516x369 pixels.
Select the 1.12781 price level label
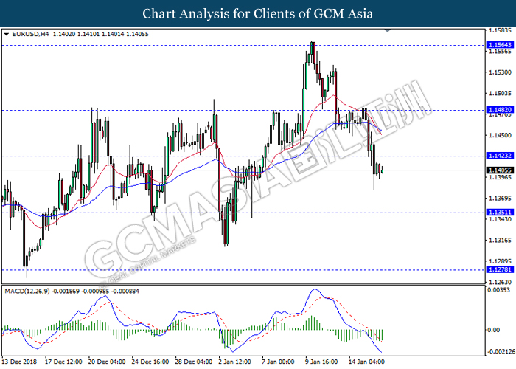point(500,269)
